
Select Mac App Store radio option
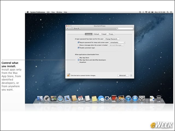(x=78, y=58)
